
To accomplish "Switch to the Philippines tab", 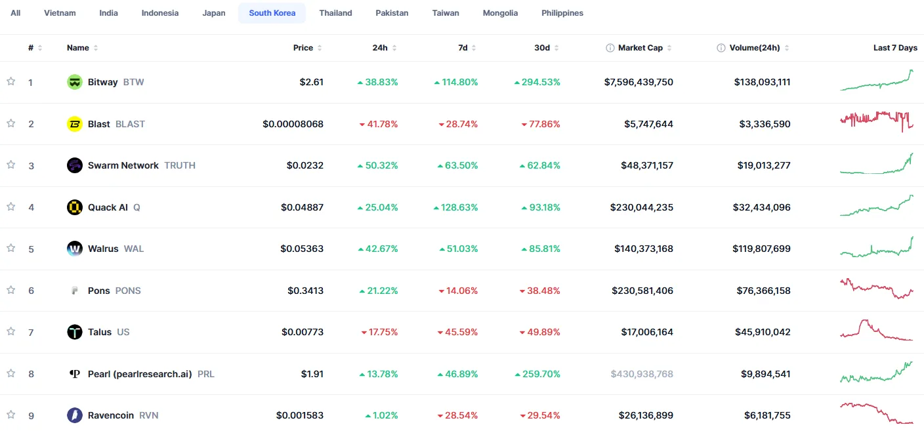I will 562,13.
